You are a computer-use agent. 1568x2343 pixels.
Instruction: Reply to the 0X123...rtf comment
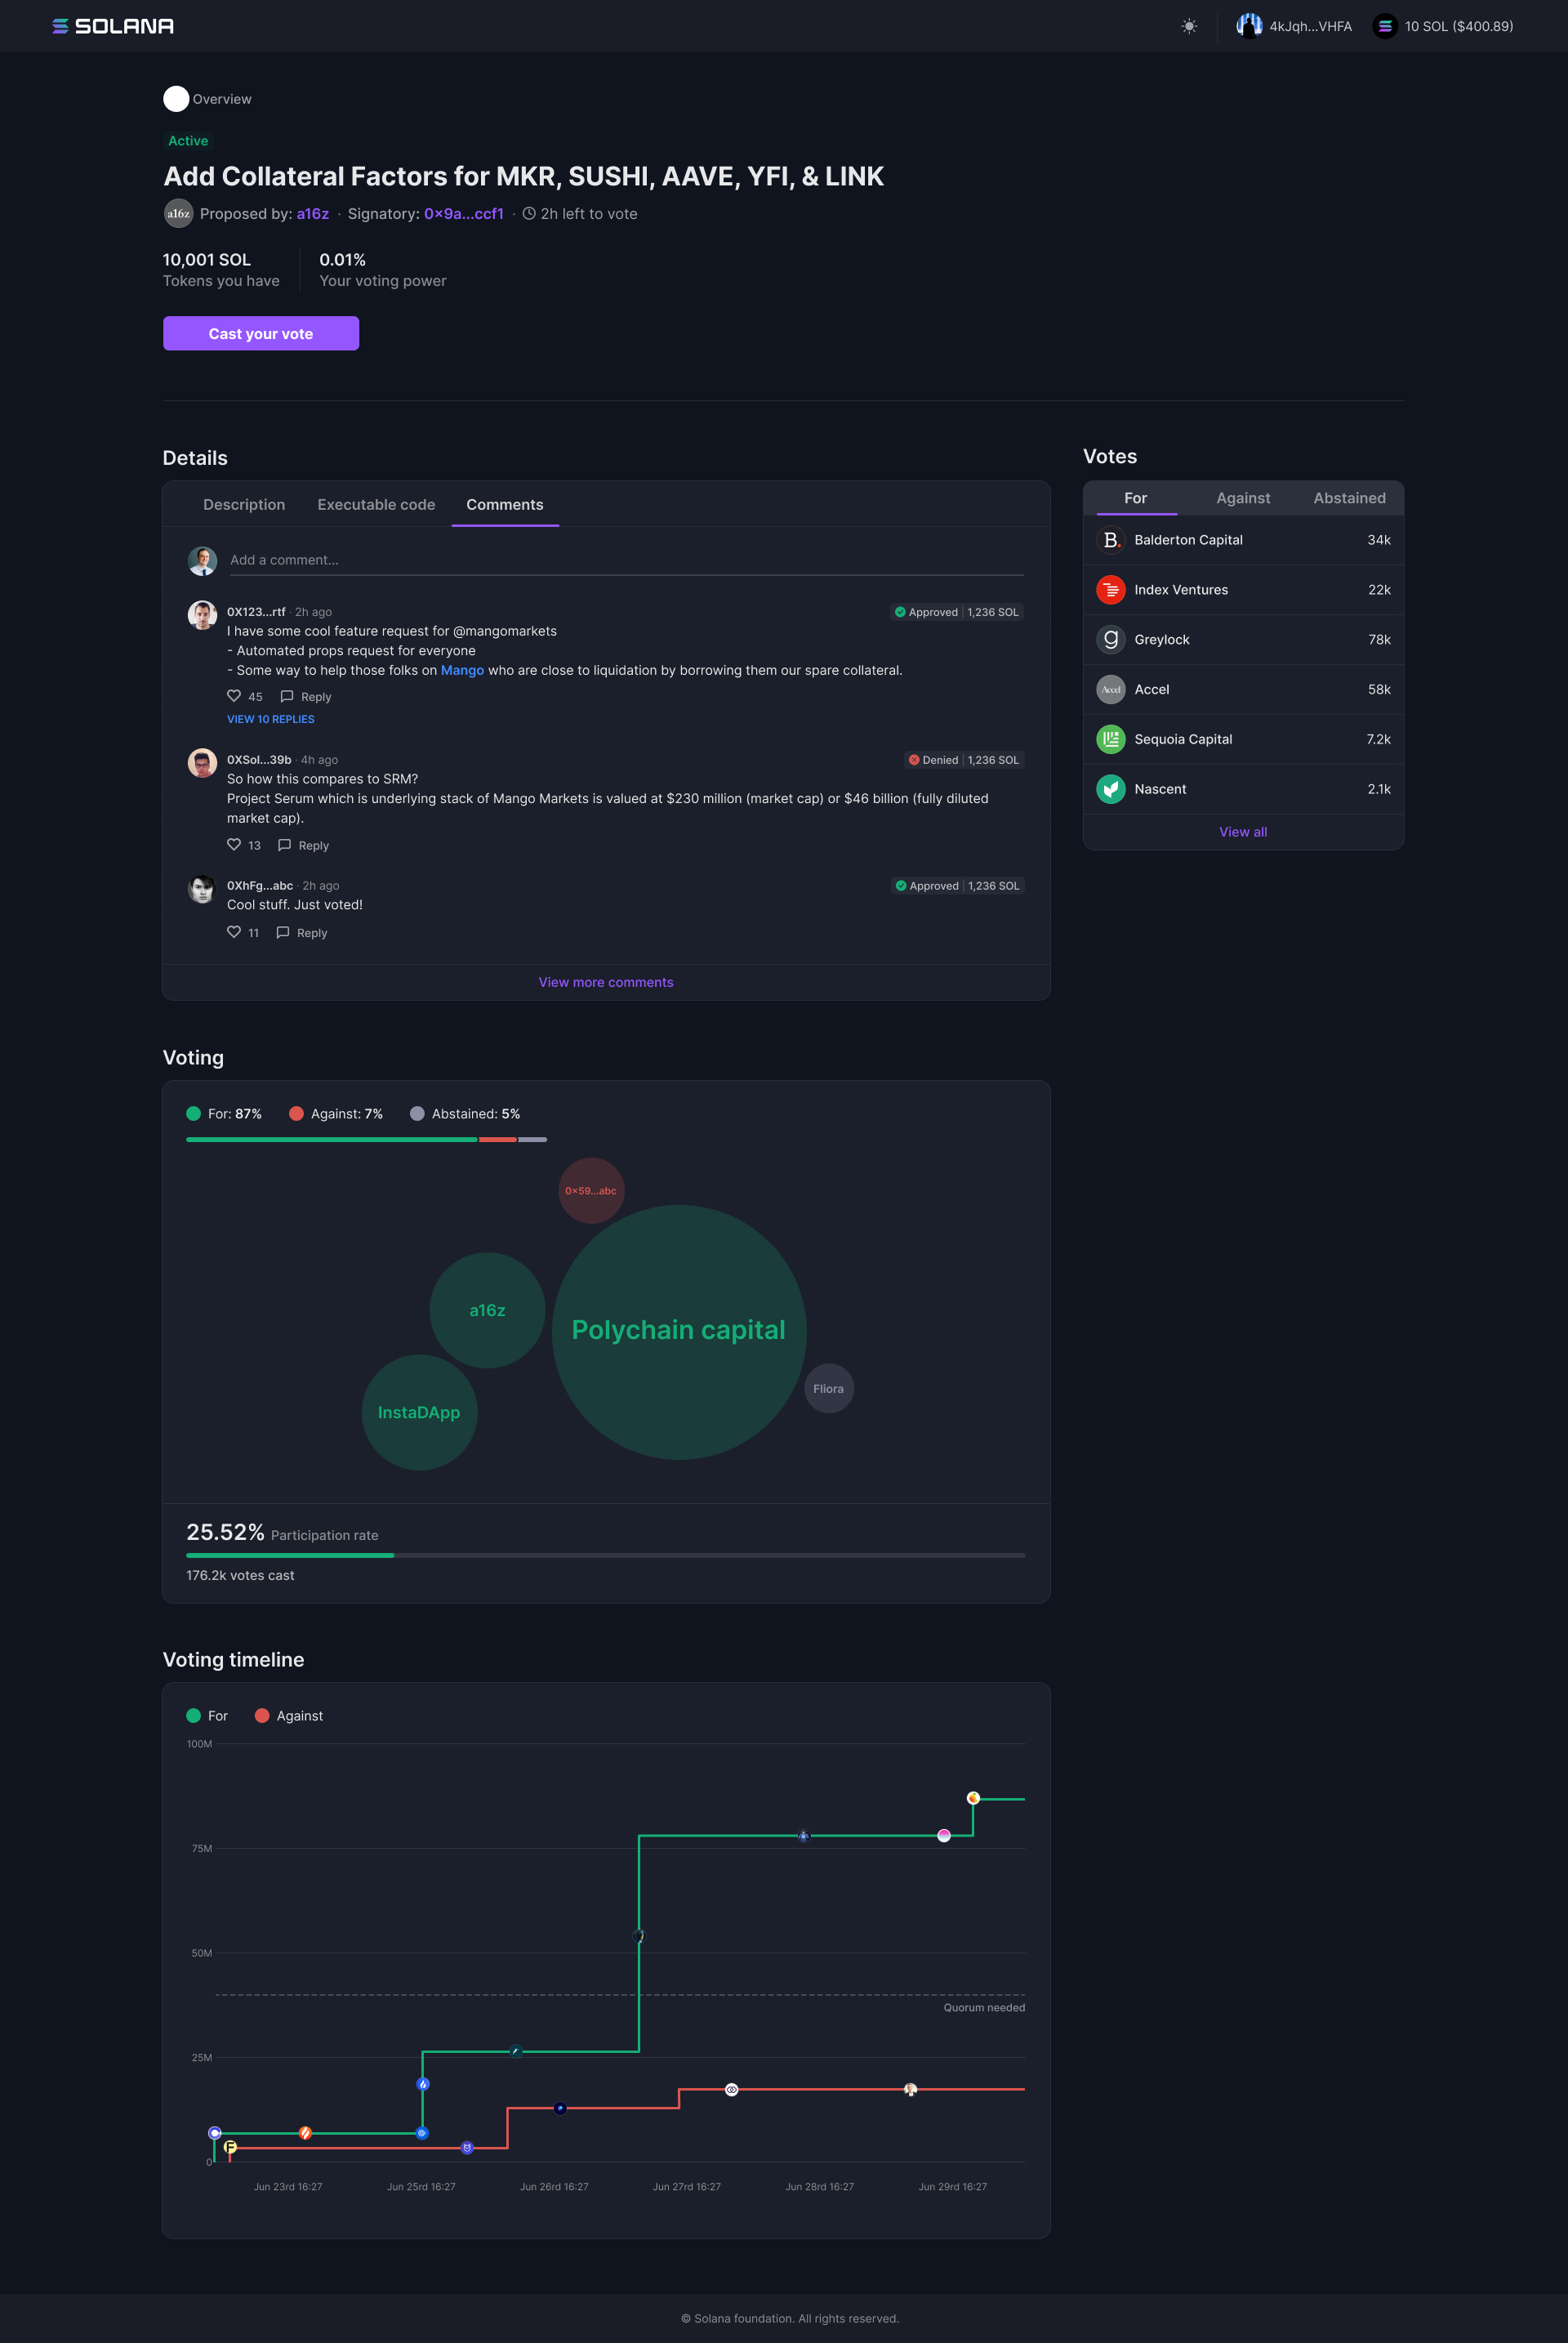306,696
